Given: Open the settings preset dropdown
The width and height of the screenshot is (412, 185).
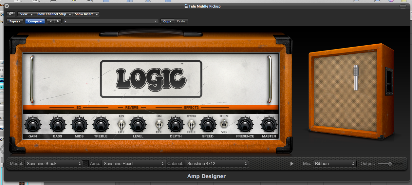Looking at the screenshot, I should (x=111, y=21).
